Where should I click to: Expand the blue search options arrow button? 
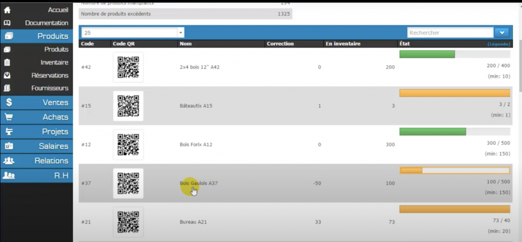(x=501, y=33)
